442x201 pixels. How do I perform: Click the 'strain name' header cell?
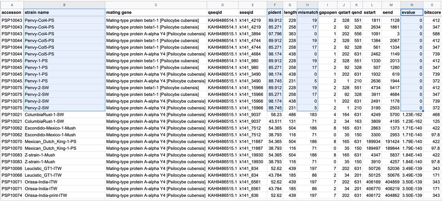[64, 12]
